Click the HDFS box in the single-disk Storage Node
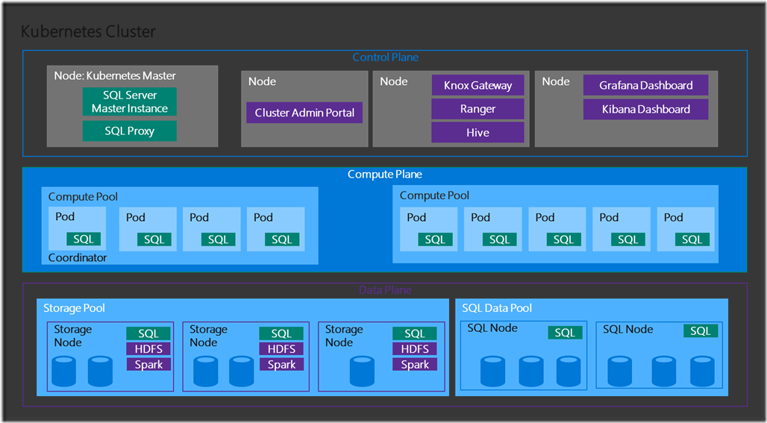Viewport: 767px width, 423px height. point(415,349)
